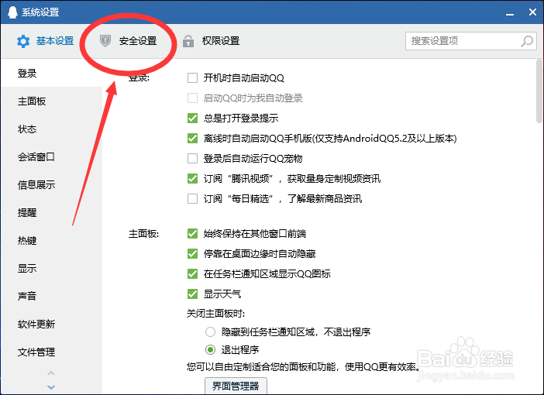Select 登录 in the sidebar
The height and width of the screenshot is (395, 544).
[x=51, y=73]
